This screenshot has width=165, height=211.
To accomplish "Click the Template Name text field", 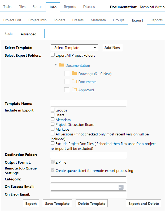I will pyautogui.click(x=88, y=103).
